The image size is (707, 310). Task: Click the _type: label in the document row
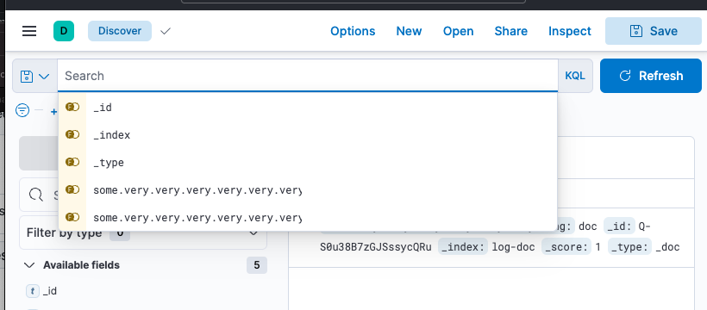pyautogui.click(x=629, y=247)
